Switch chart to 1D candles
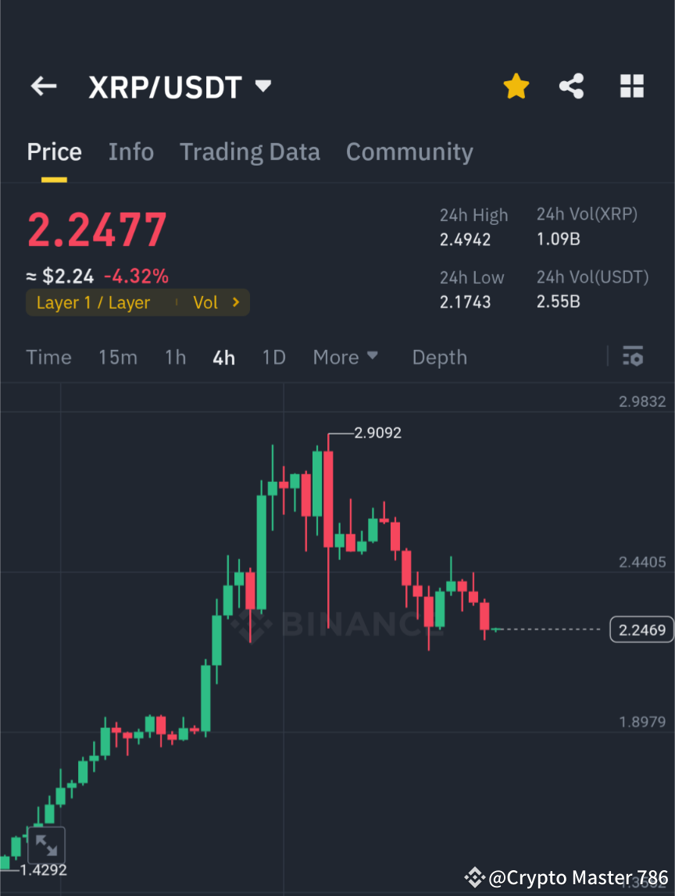This screenshot has width=675, height=896. pos(273,357)
